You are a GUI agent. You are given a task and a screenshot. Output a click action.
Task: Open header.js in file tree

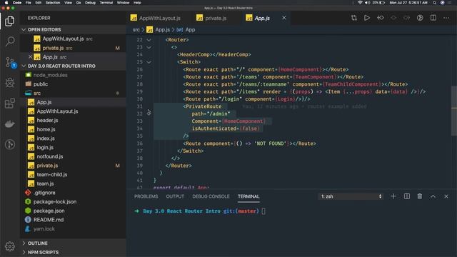[x=47, y=120]
